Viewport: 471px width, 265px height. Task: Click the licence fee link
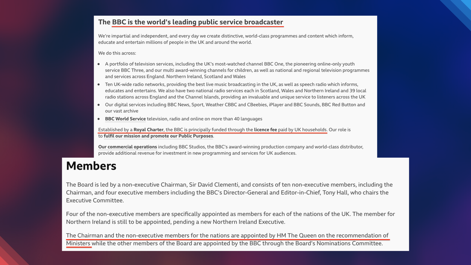[265, 130]
